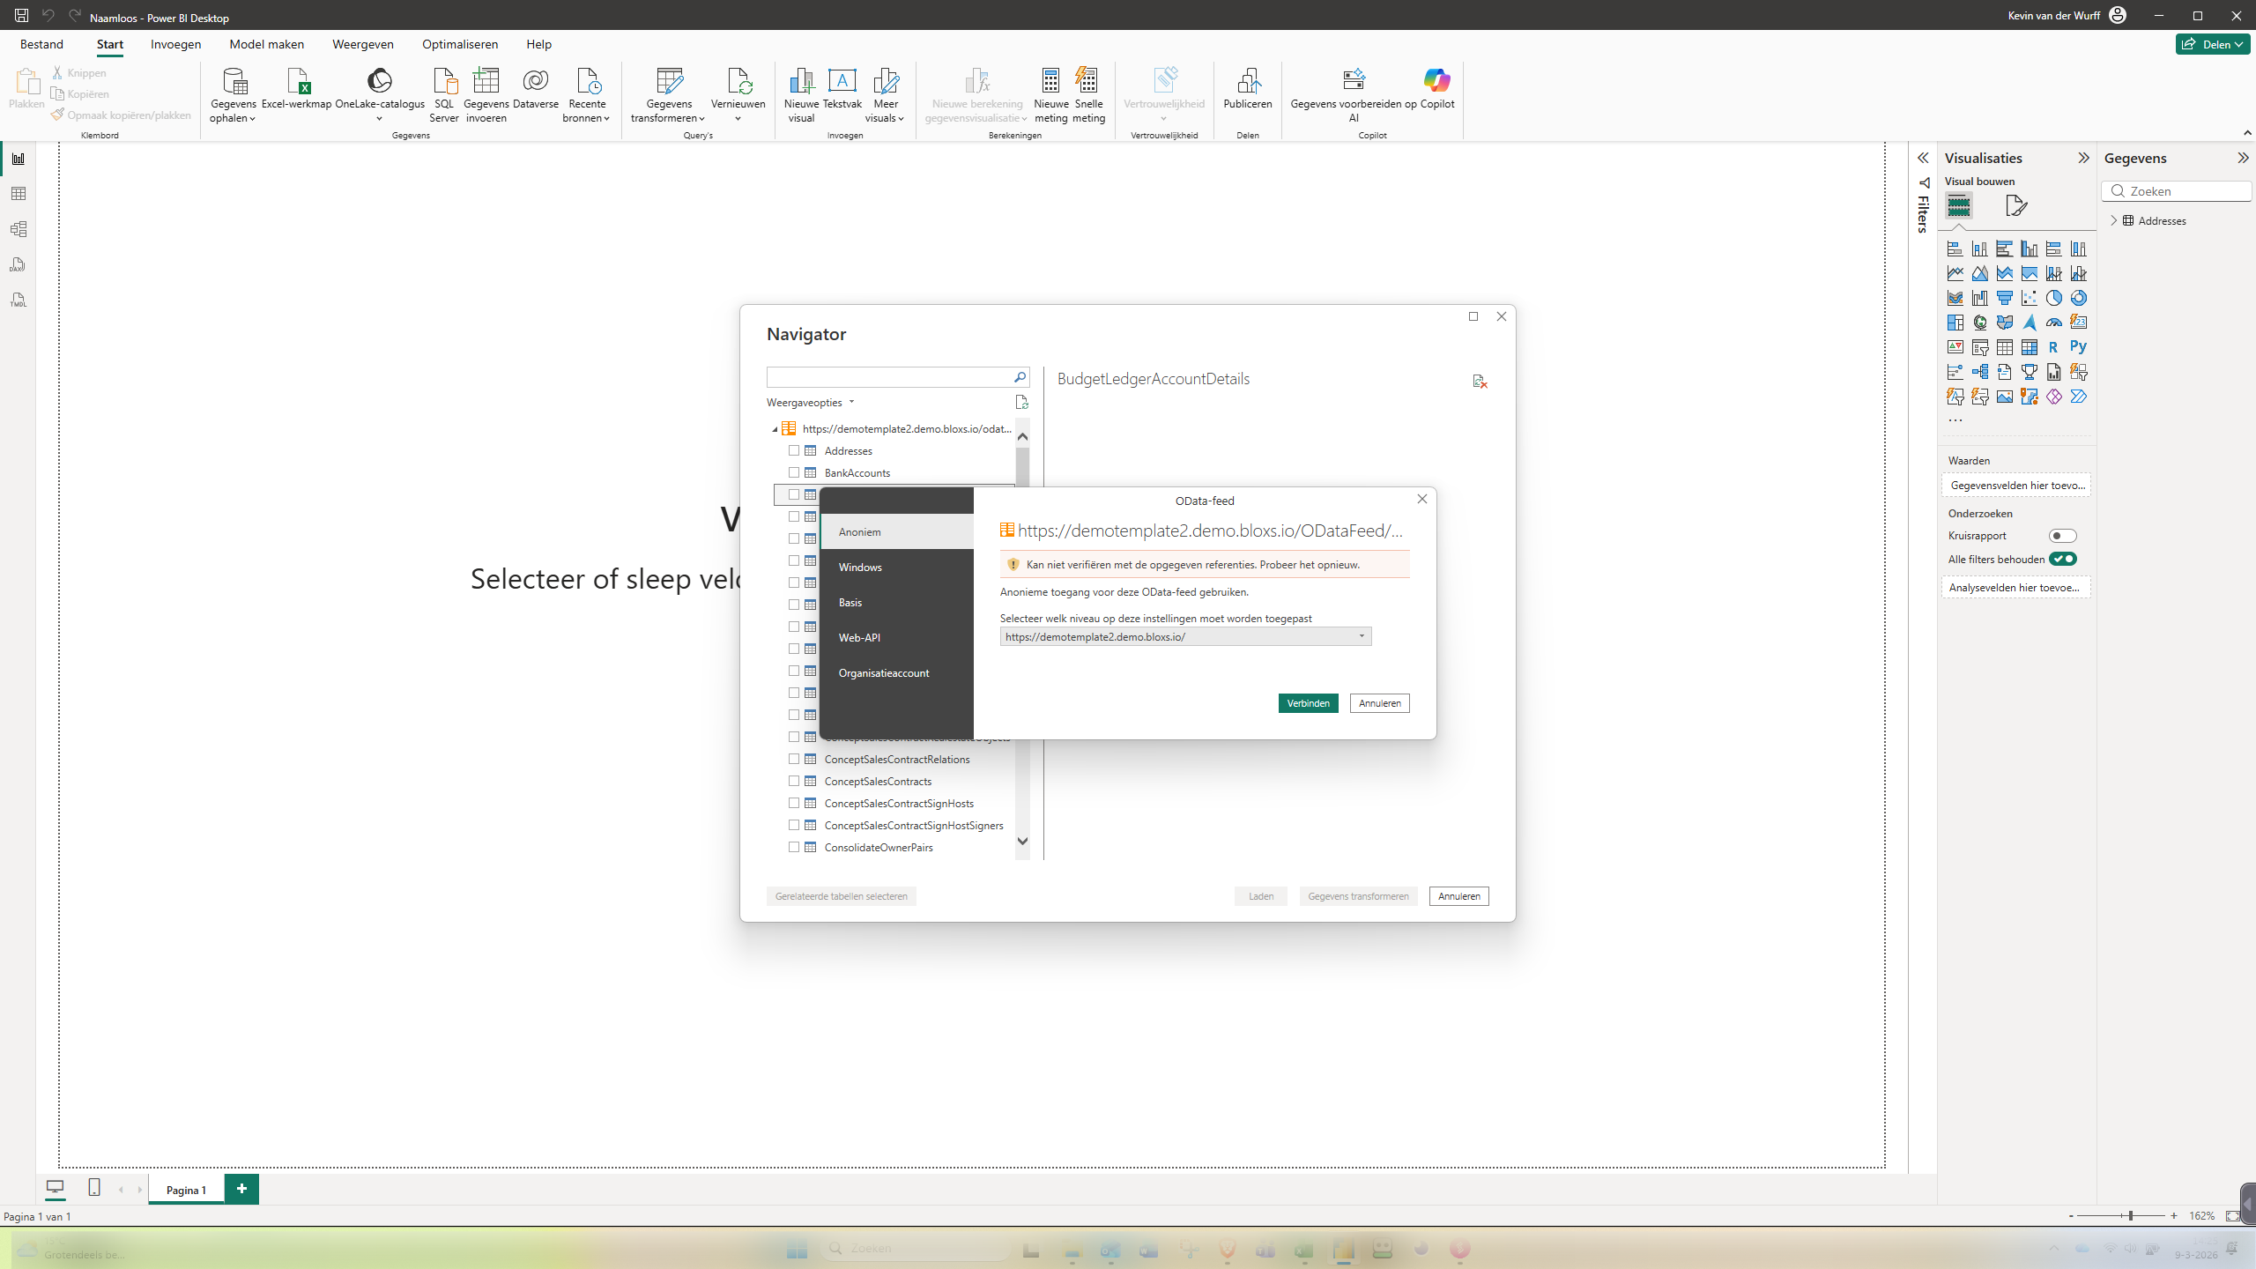Open the level selection URL dropdown
Viewport: 2256px width, 1269px height.
pos(1185,636)
